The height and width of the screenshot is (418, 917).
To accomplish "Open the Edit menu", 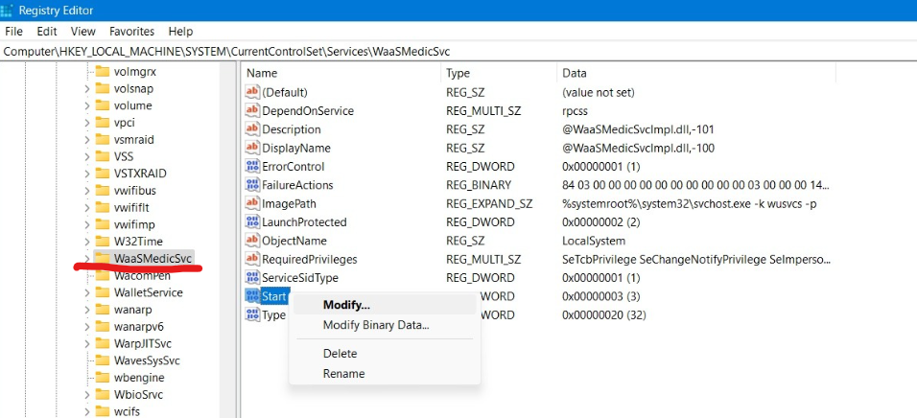I will (x=47, y=32).
